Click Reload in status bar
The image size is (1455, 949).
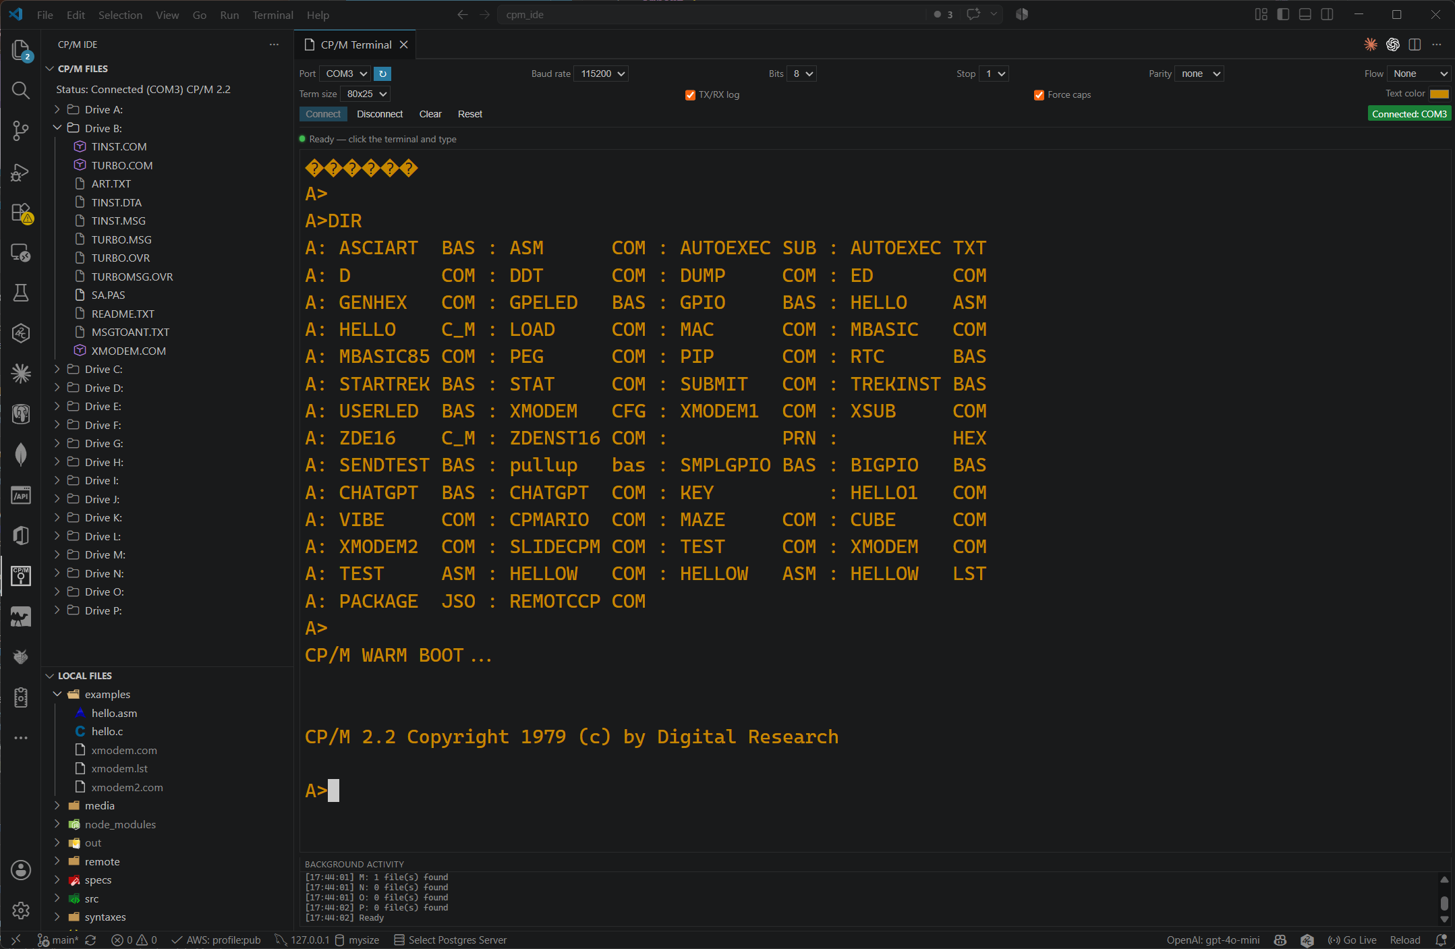[1405, 940]
